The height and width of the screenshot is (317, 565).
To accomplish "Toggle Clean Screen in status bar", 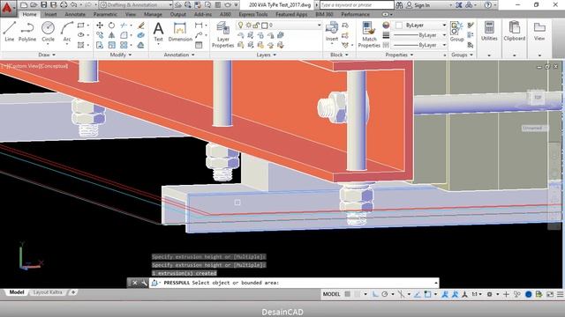I will pos(550,294).
